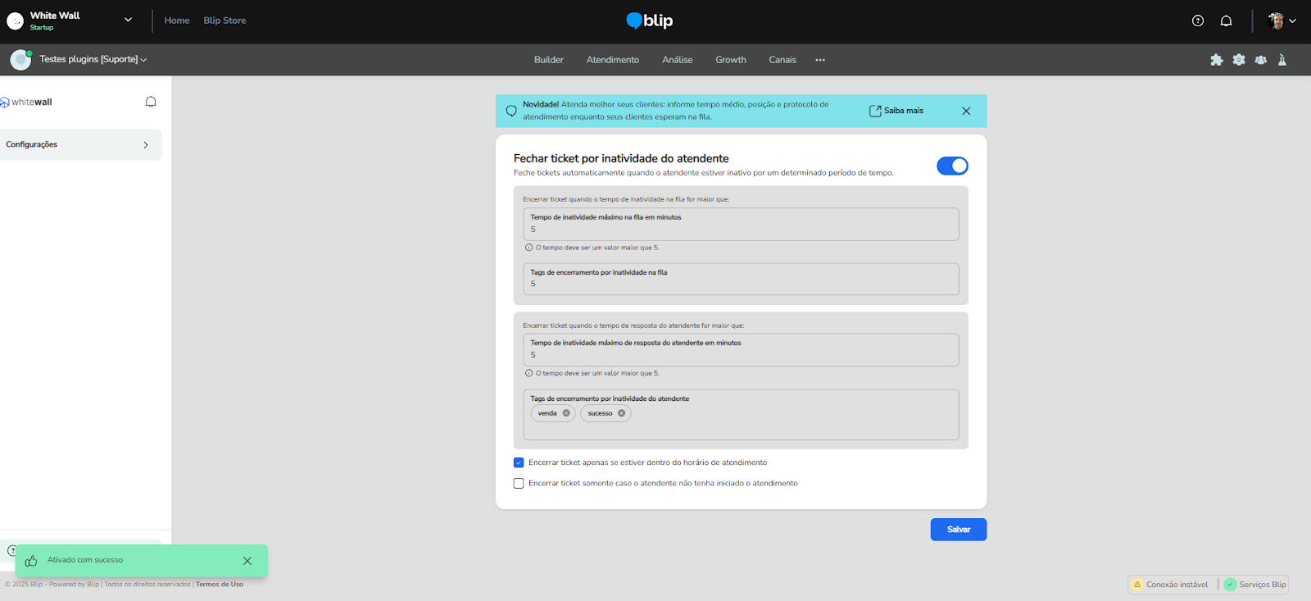Go to the Builder menu
1311x601 pixels.
[548, 60]
